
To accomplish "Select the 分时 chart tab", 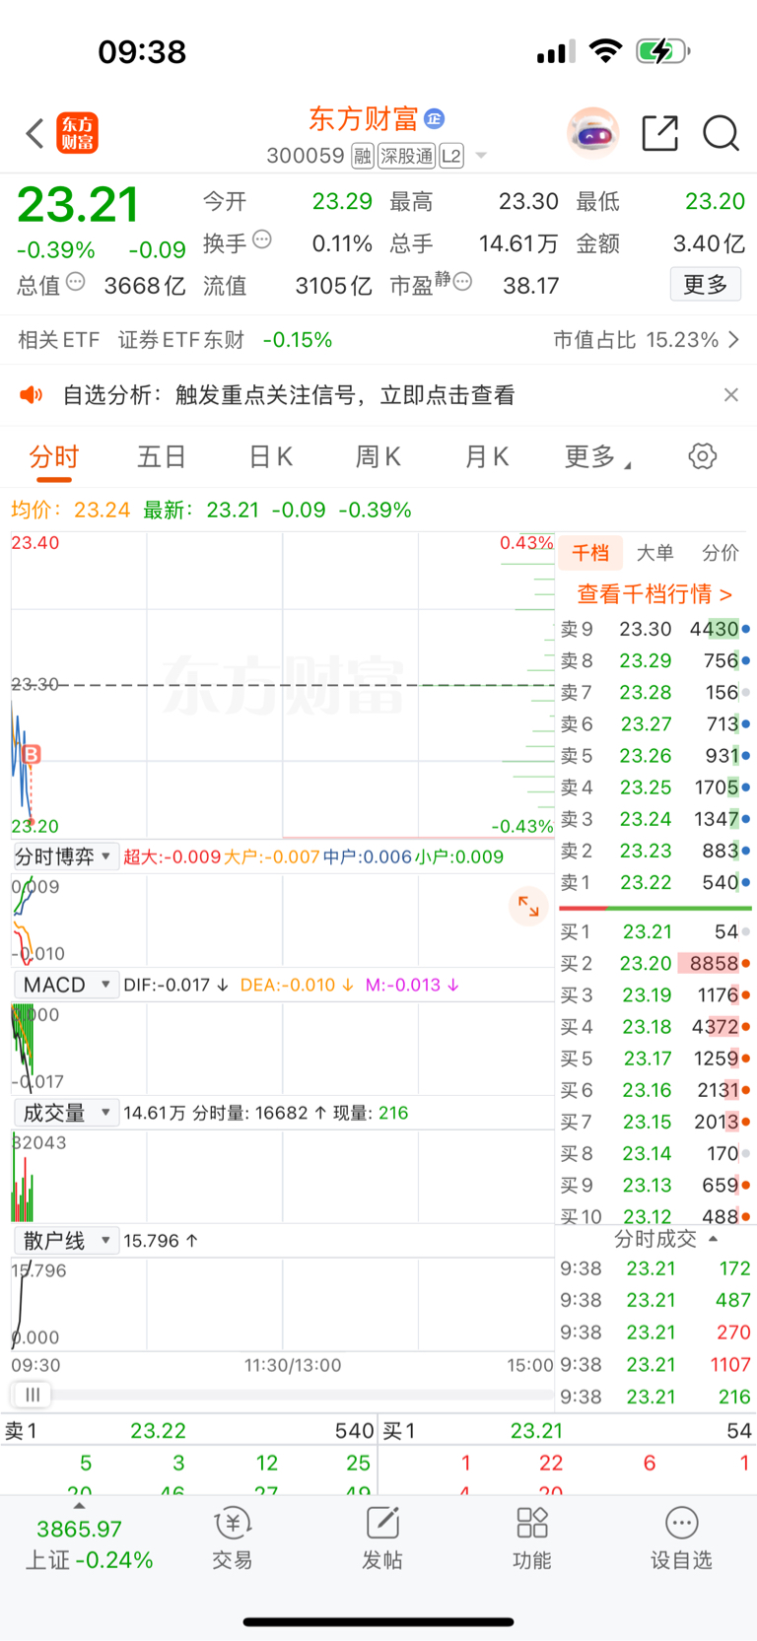I will pos(53,456).
